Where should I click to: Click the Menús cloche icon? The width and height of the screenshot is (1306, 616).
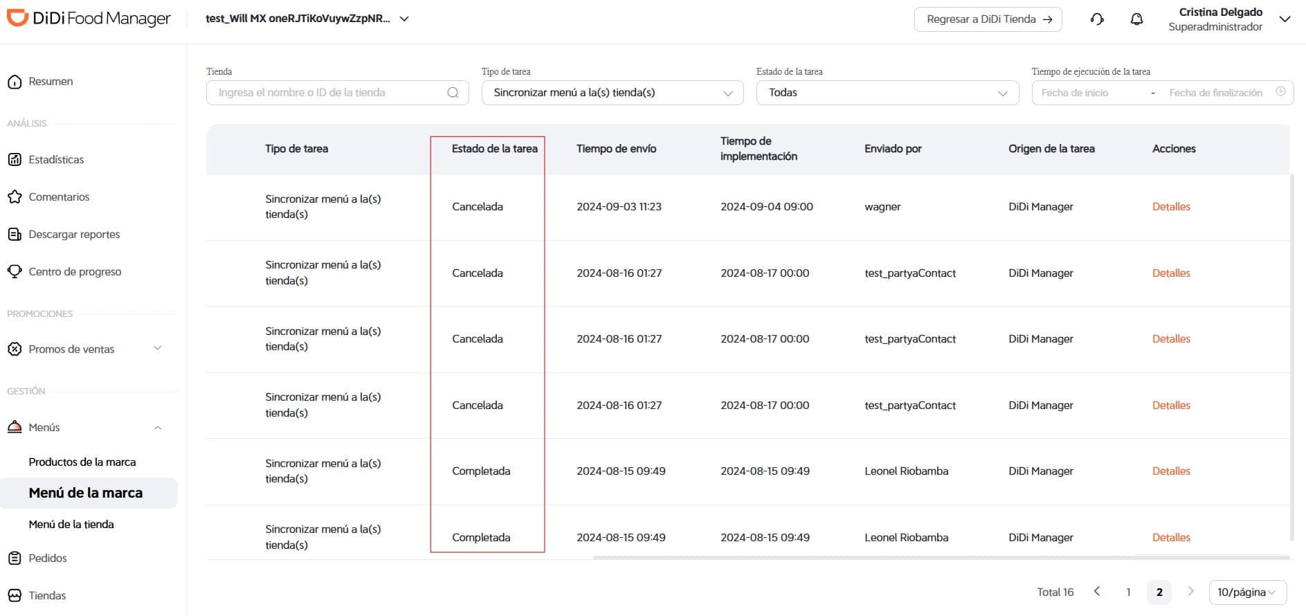pos(15,428)
